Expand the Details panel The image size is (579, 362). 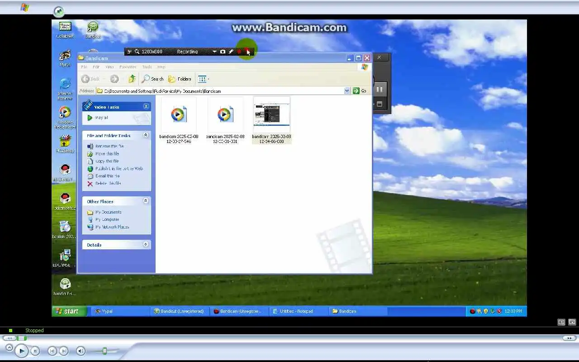[x=146, y=244]
